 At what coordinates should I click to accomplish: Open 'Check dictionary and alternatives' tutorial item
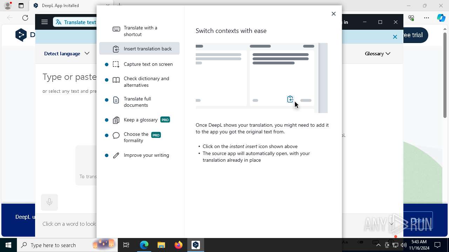pyautogui.click(x=139, y=82)
